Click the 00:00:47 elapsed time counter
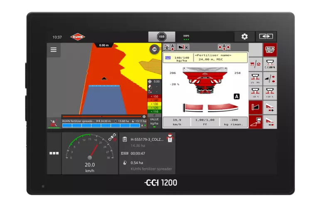This screenshot has height=207, width=320. pos(138,154)
